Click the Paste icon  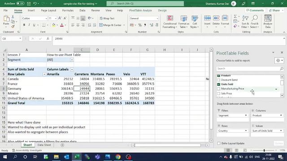pyautogui.click(x=6, y=19)
